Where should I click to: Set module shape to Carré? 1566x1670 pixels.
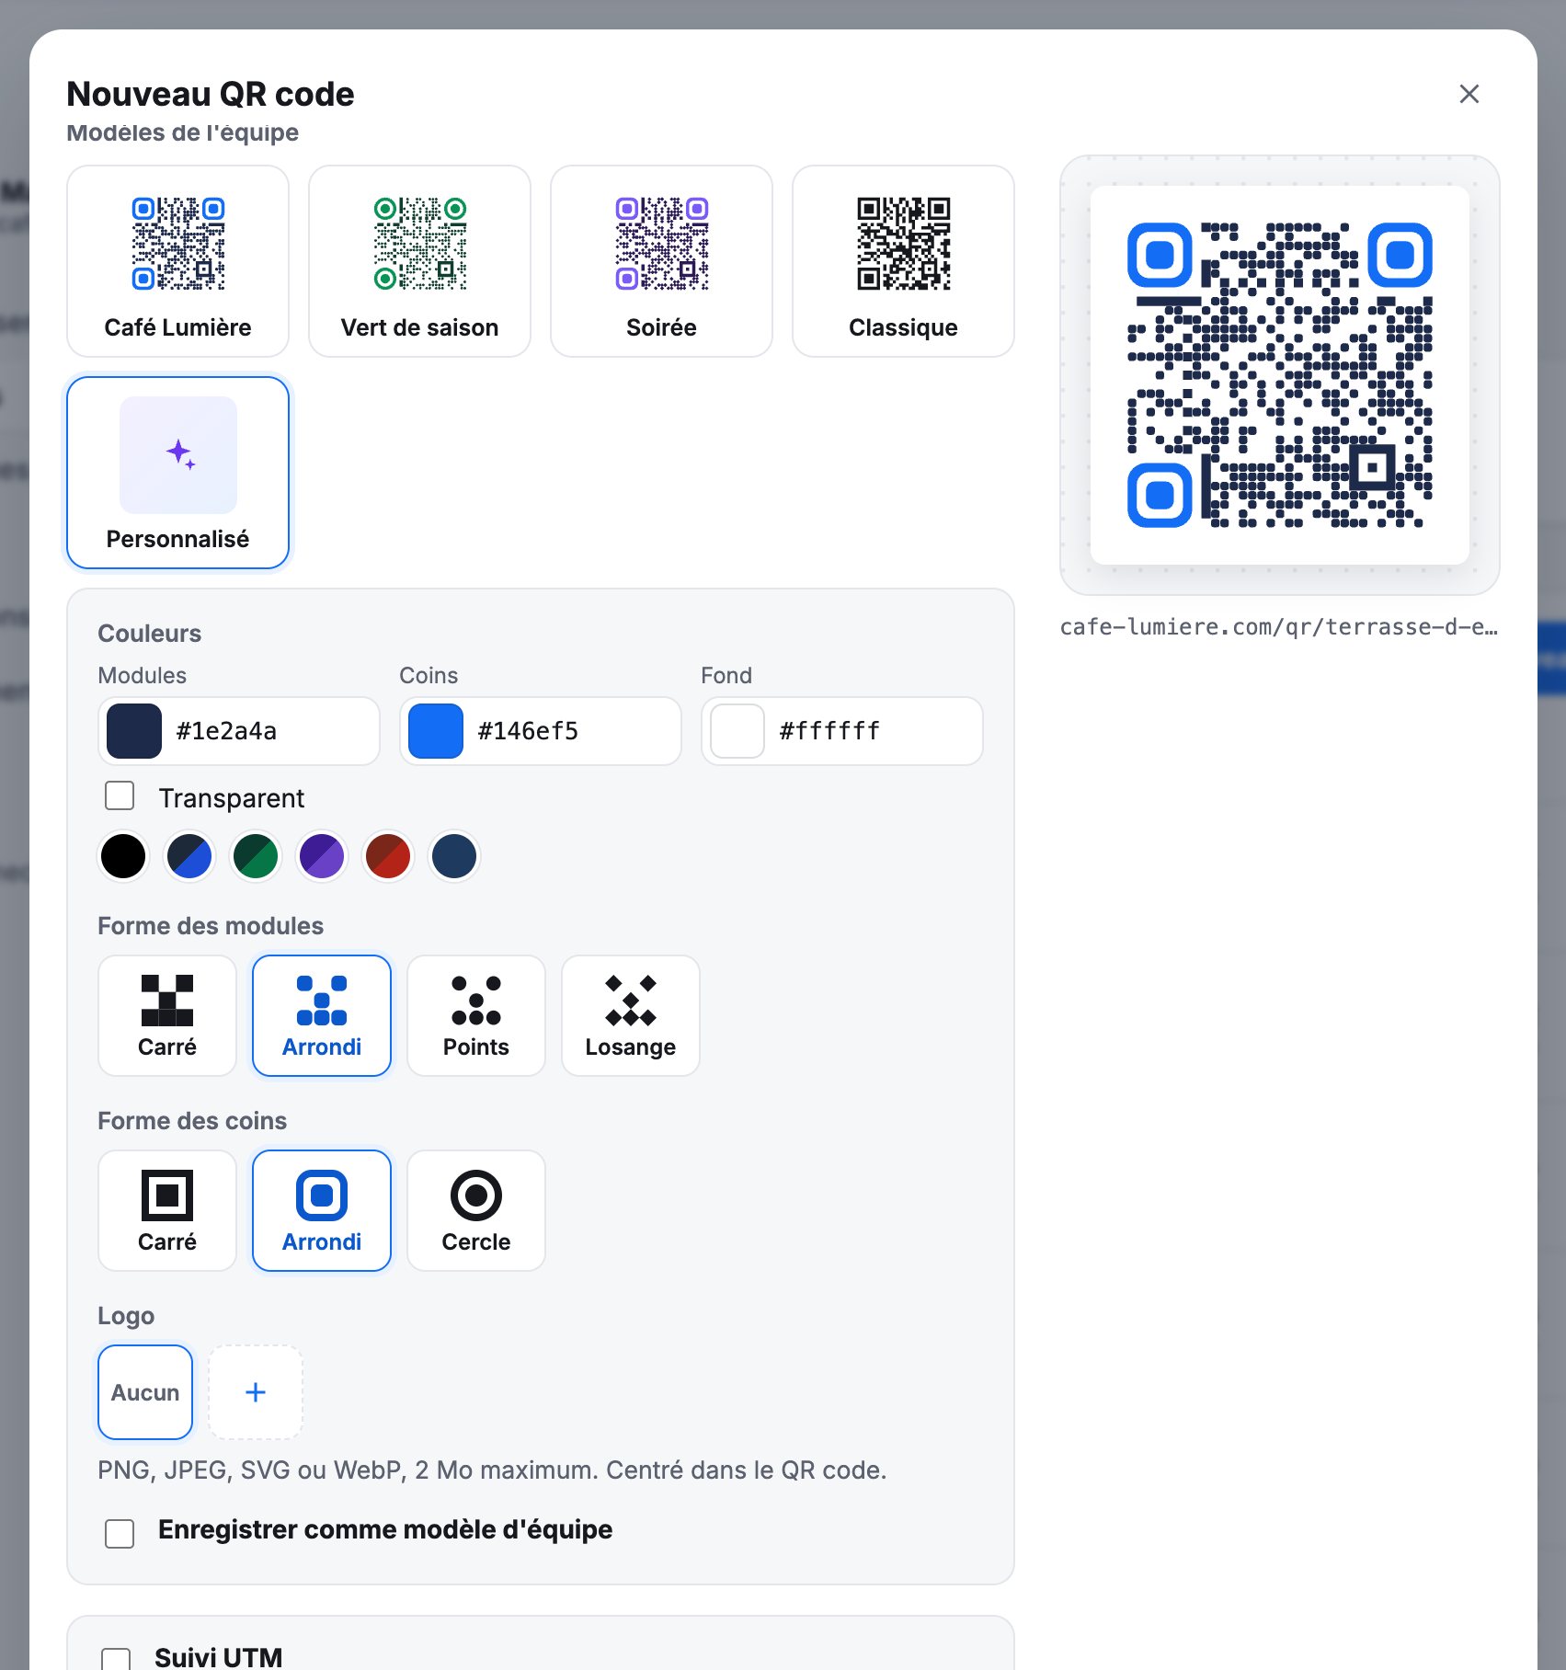tap(167, 1015)
